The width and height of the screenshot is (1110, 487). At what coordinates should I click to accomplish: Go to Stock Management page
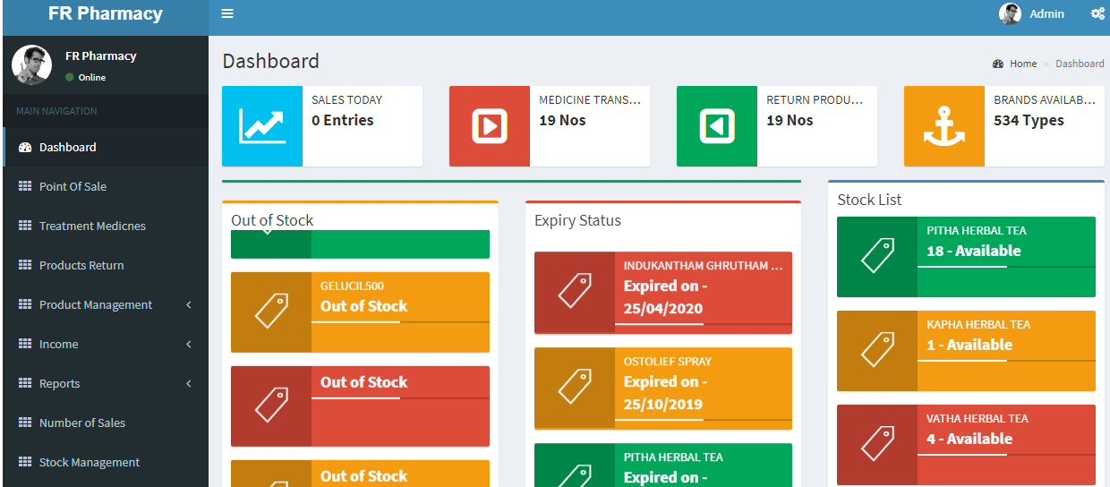tap(89, 462)
